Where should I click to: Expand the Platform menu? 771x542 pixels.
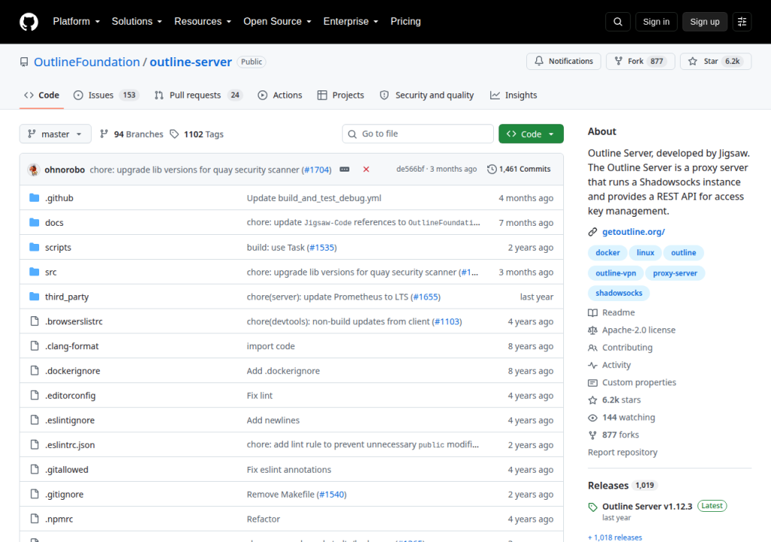pyautogui.click(x=76, y=22)
